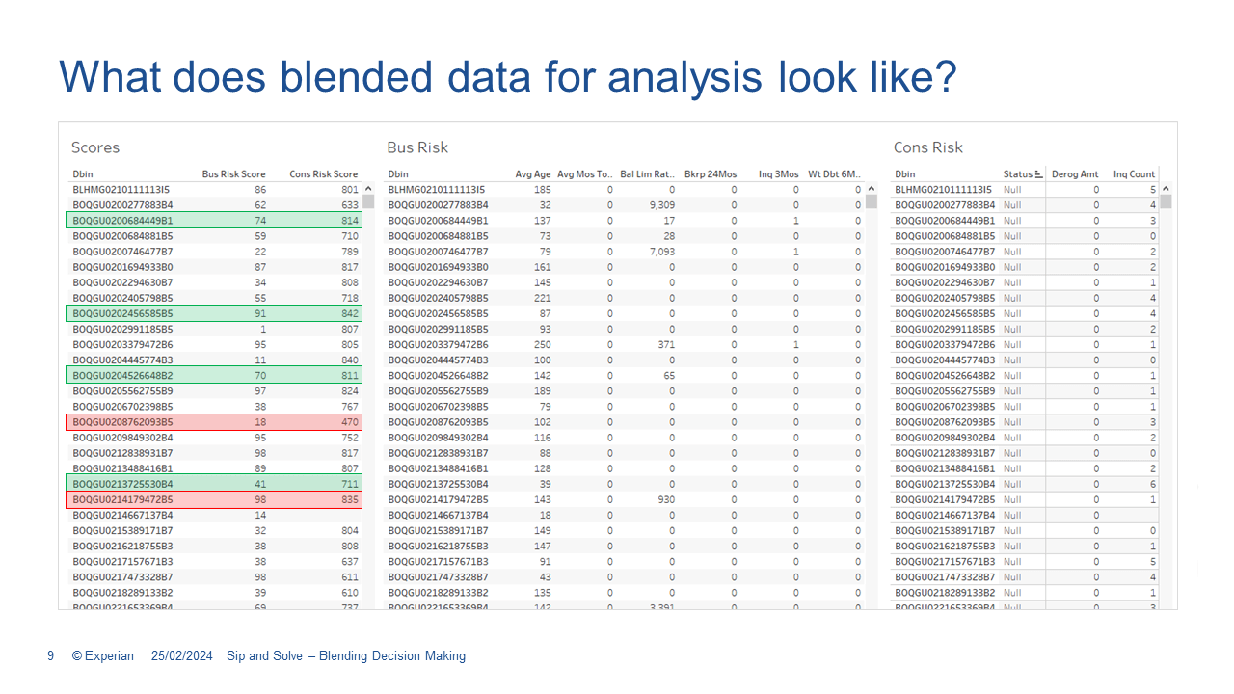1234x694 pixels.
Task: Click the sort icon beside Status header
Action: 1038,174
